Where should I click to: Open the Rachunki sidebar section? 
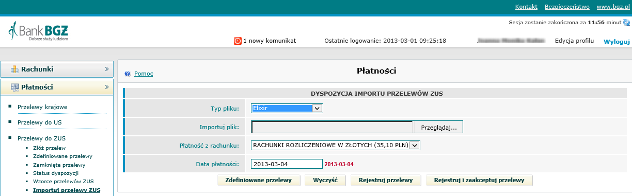57,69
